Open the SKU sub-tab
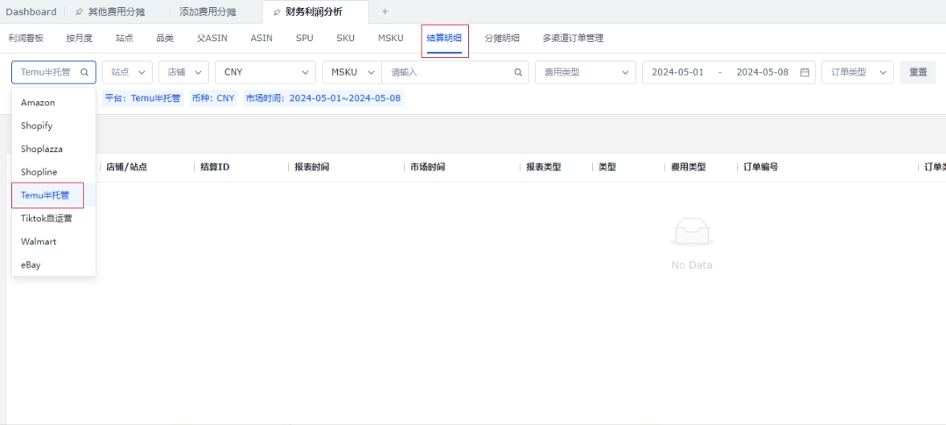The width and height of the screenshot is (946, 425). click(x=346, y=38)
